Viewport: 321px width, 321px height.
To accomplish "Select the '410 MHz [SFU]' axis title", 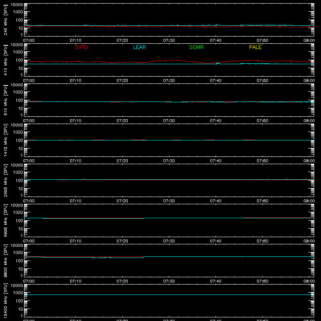I will 6,60.
